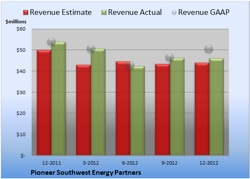Click the 6-2012 quarter label
This screenshot has height=179, width=250.
130,163
